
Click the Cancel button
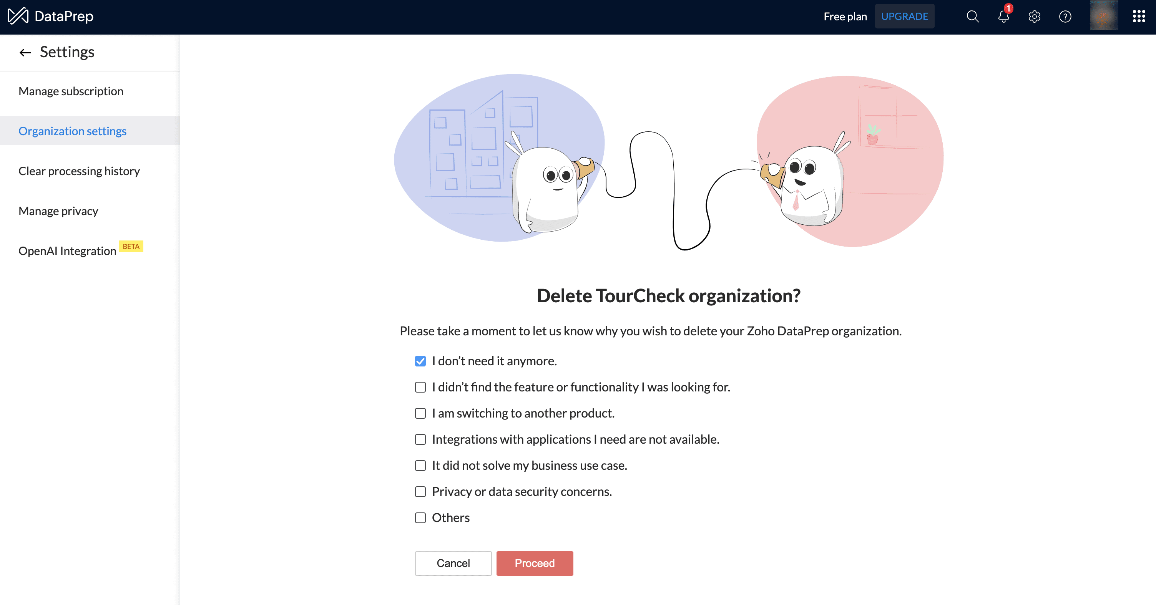(x=453, y=563)
